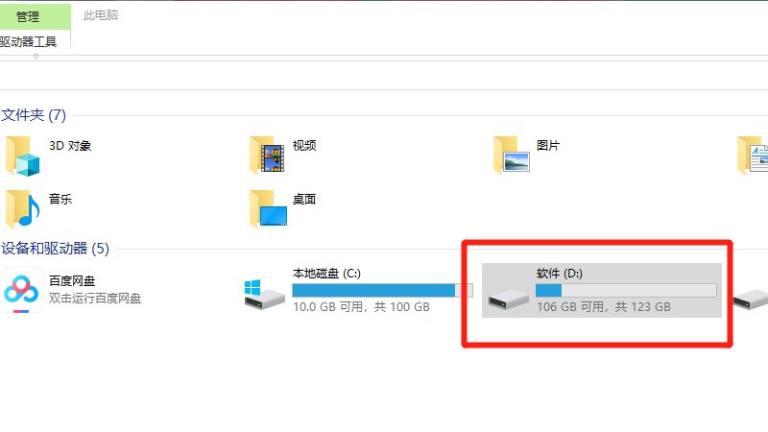
Task: Select the 3D 对象 folder icon
Action: point(22,156)
